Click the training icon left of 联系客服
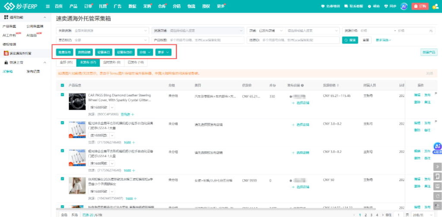The image size is (442, 217). pos(323,6)
